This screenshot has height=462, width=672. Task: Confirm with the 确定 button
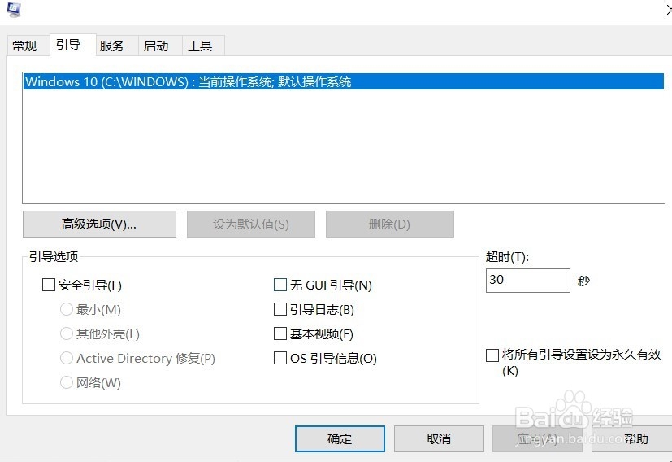click(340, 439)
